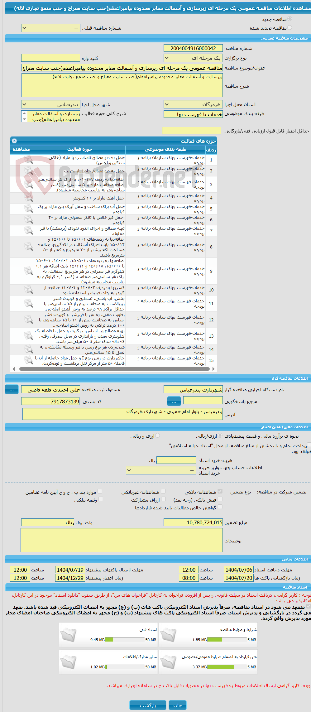Step activity description down arrow
Screen dimensions: 311x712
(x=24, y=119)
